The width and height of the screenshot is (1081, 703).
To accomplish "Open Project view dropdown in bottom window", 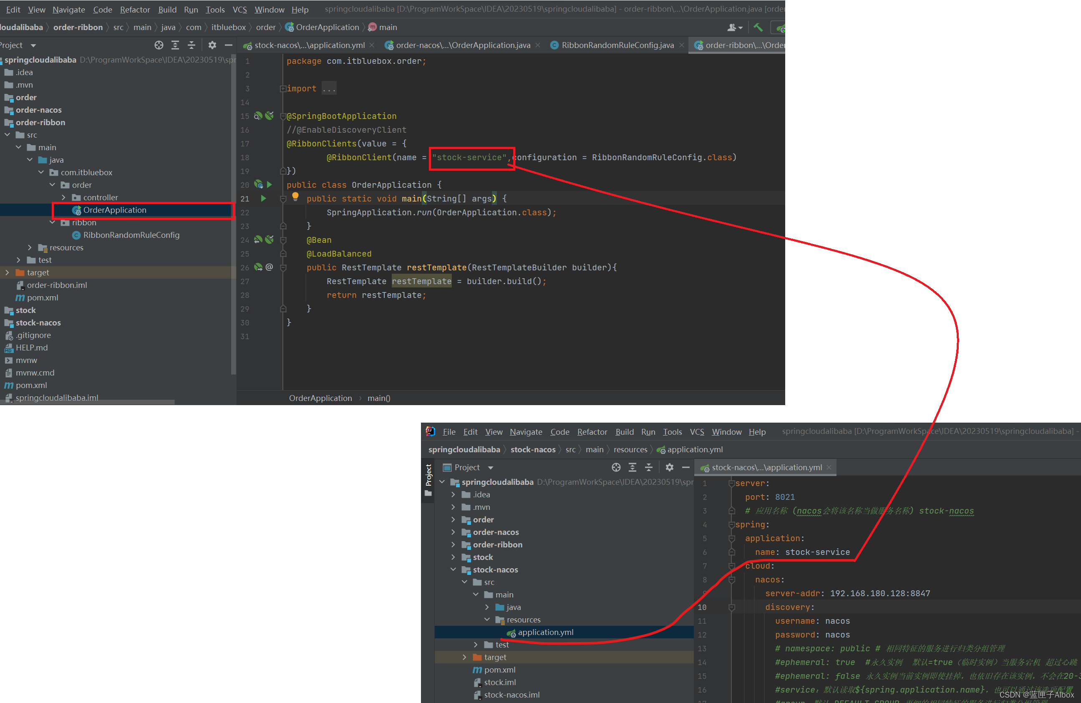I will [x=491, y=468].
